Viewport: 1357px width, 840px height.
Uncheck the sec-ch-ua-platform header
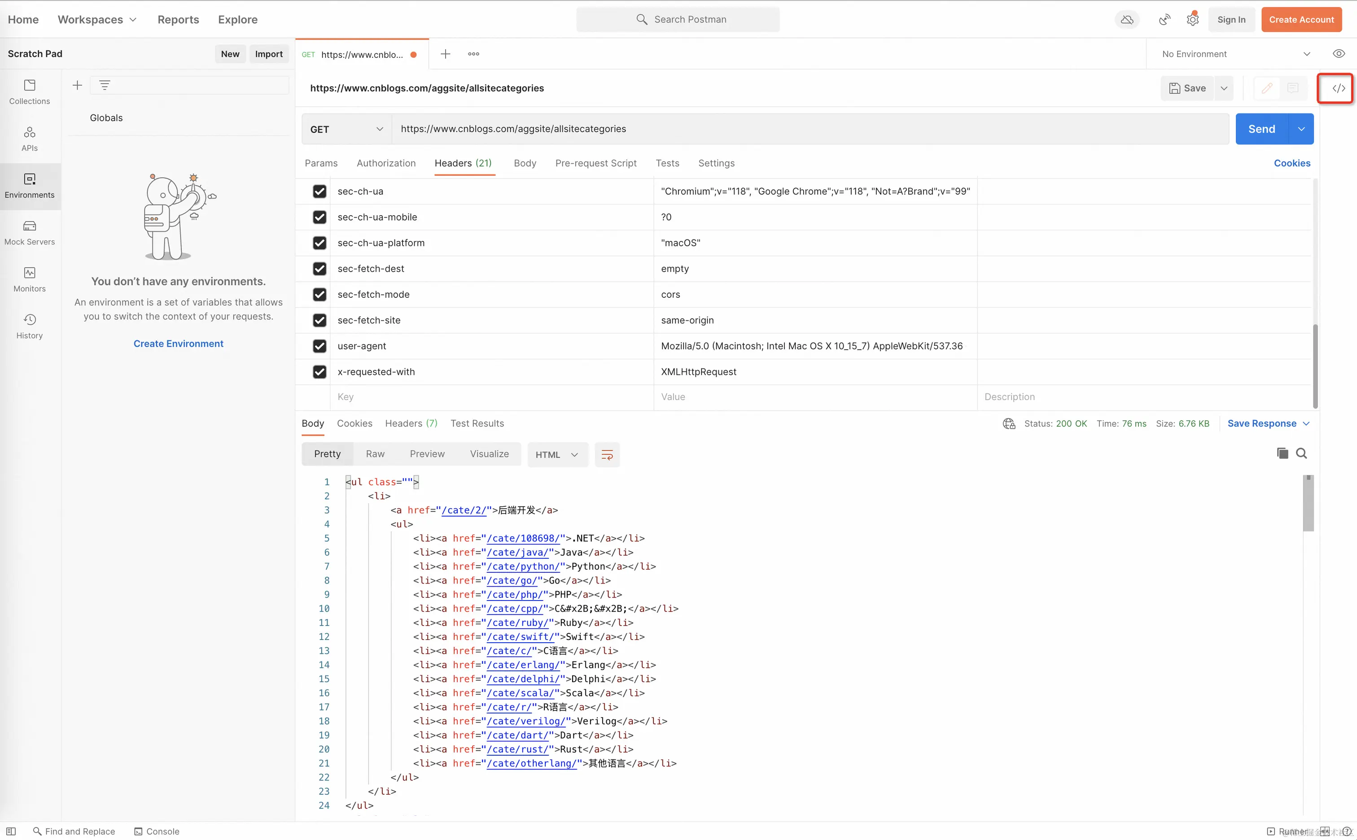[319, 243]
